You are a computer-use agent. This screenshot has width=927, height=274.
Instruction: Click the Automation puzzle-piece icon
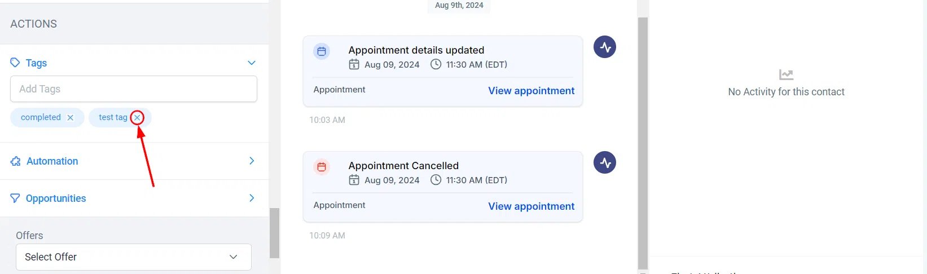point(15,161)
